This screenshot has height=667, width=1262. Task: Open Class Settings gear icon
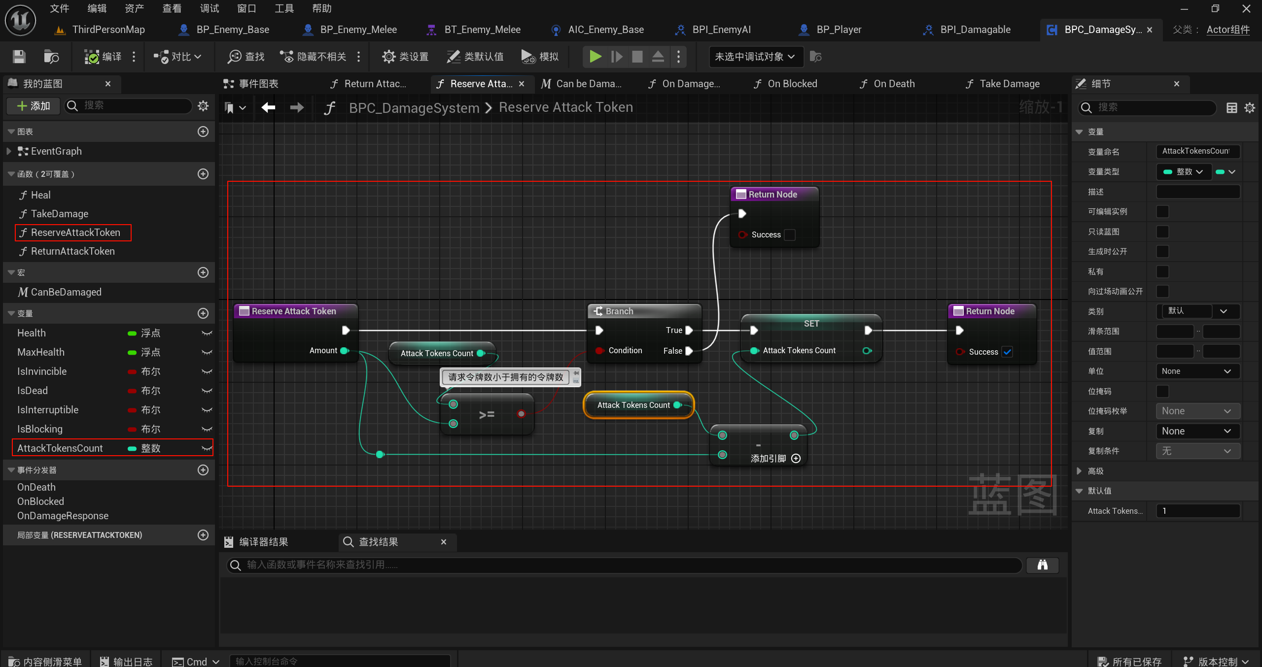pos(388,57)
